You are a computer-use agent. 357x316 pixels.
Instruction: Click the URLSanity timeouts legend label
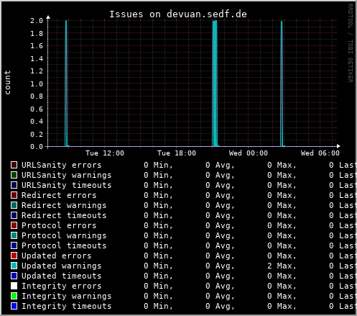[x=67, y=185]
